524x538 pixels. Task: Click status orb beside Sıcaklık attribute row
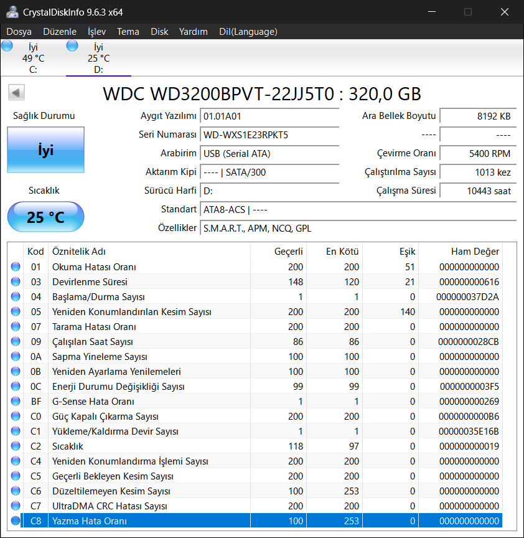16,446
